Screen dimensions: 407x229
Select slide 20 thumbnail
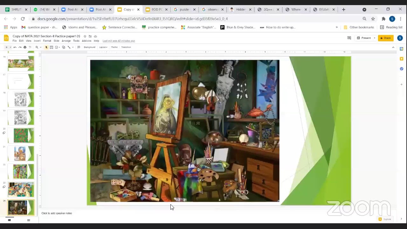[x=21, y=135]
